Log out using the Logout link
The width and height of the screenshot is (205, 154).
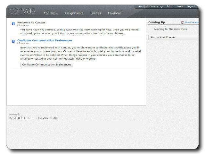(x=191, y=6)
